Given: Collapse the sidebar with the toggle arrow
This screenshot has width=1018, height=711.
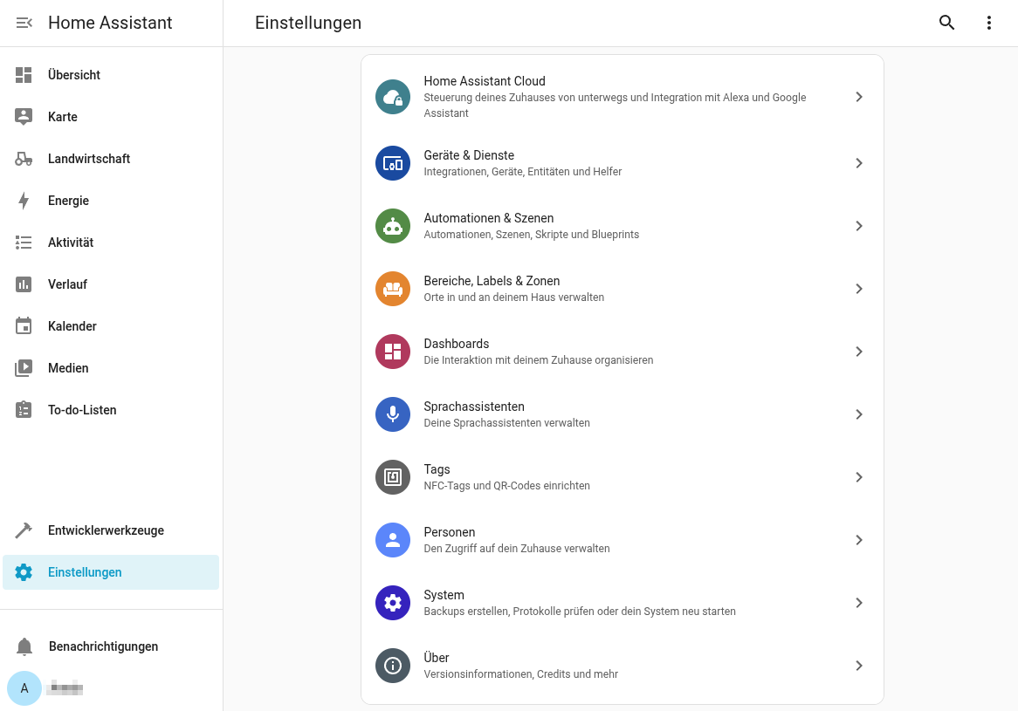Looking at the screenshot, I should tap(24, 23).
